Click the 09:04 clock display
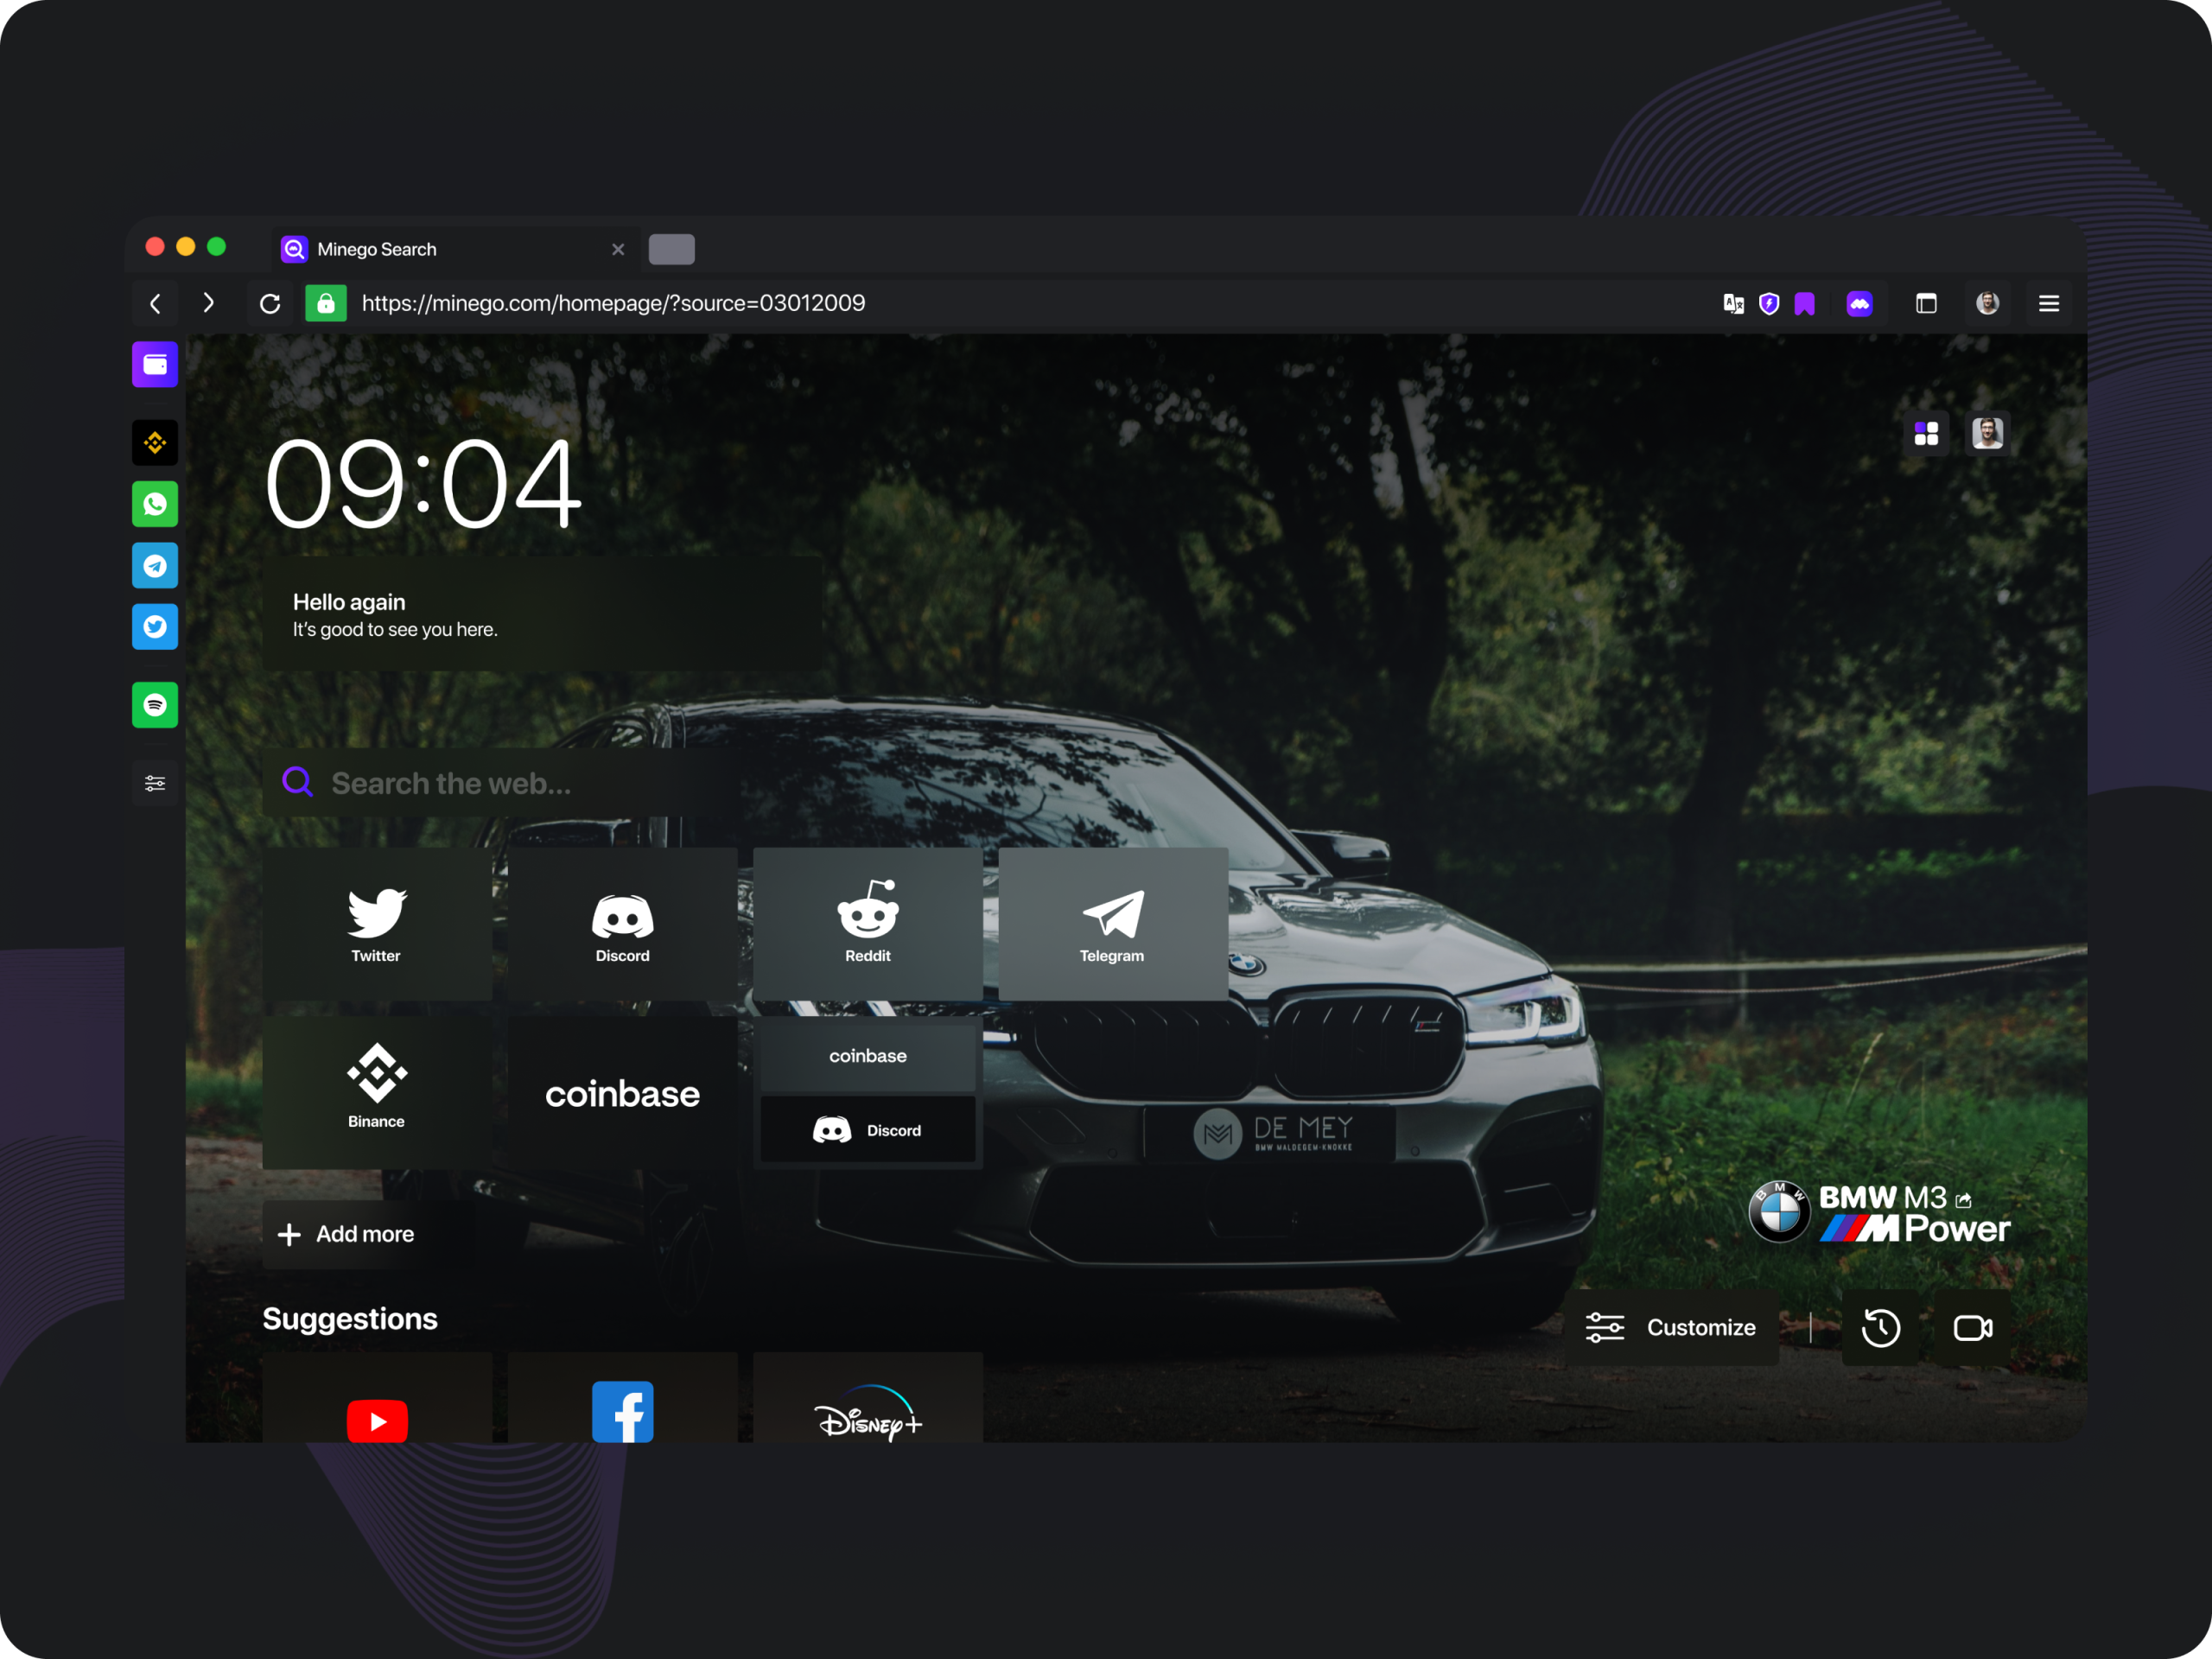2212x1659 pixels. click(423, 484)
